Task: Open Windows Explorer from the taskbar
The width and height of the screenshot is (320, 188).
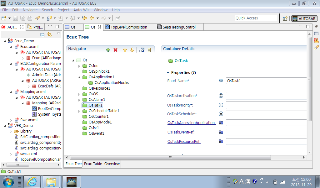Action: [51, 182]
